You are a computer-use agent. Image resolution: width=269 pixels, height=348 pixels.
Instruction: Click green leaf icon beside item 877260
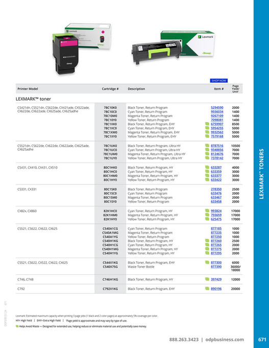click(207, 241)
